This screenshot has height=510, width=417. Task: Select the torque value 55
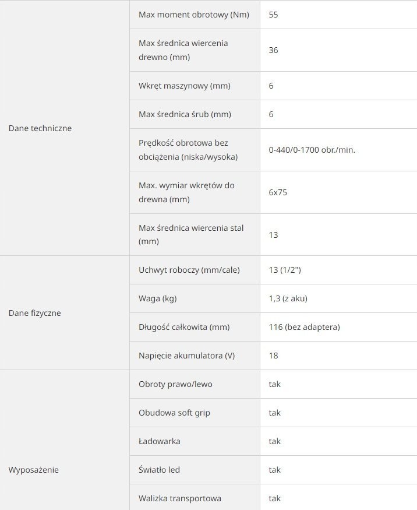coord(274,15)
